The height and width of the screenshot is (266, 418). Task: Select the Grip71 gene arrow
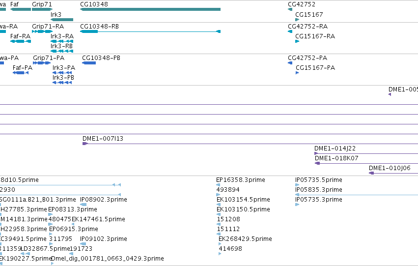pyautogui.click(x=42, y=9)
